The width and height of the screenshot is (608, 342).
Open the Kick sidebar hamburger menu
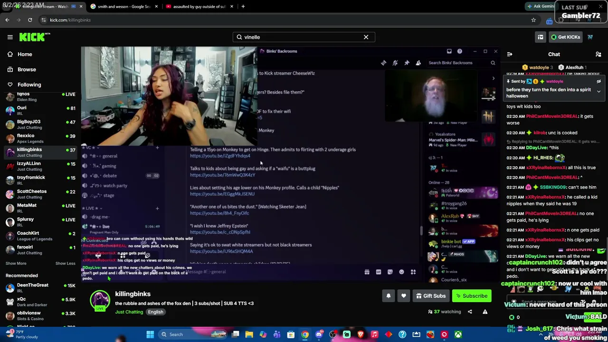point(10,37)
